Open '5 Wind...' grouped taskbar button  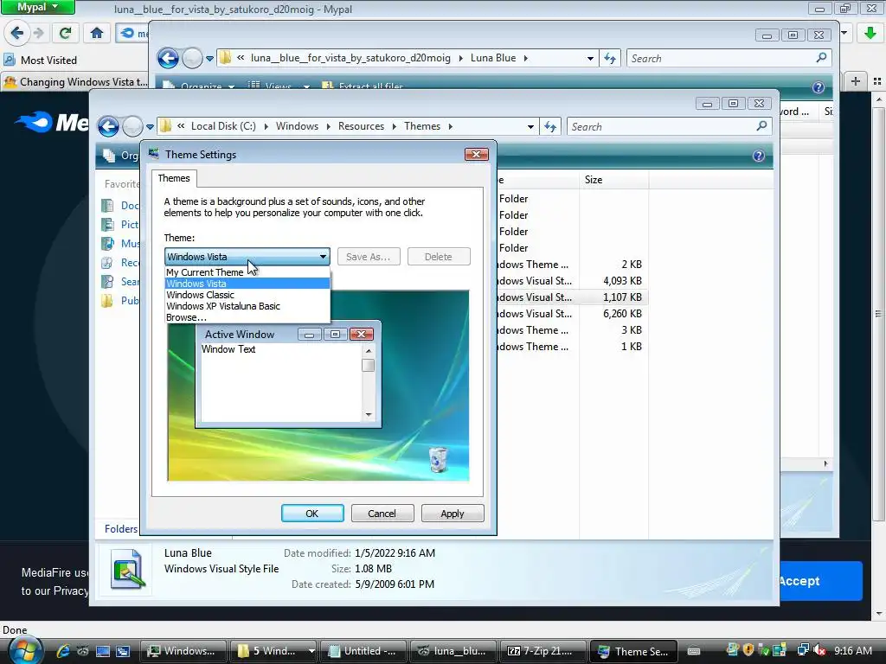273,651
